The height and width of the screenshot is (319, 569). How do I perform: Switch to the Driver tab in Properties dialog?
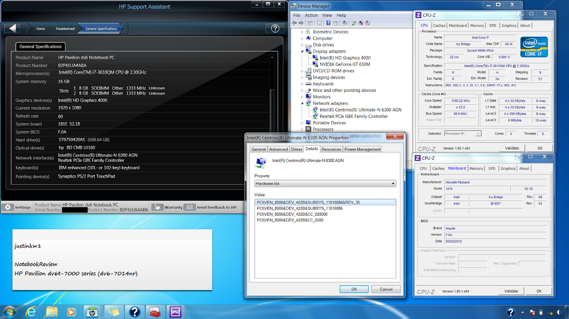coord(297,149)
